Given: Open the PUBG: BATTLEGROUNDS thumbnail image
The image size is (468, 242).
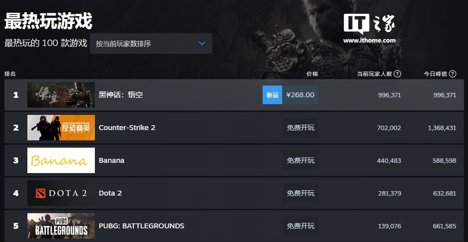Looking at the screenshot, I should [x=61, y=226].
